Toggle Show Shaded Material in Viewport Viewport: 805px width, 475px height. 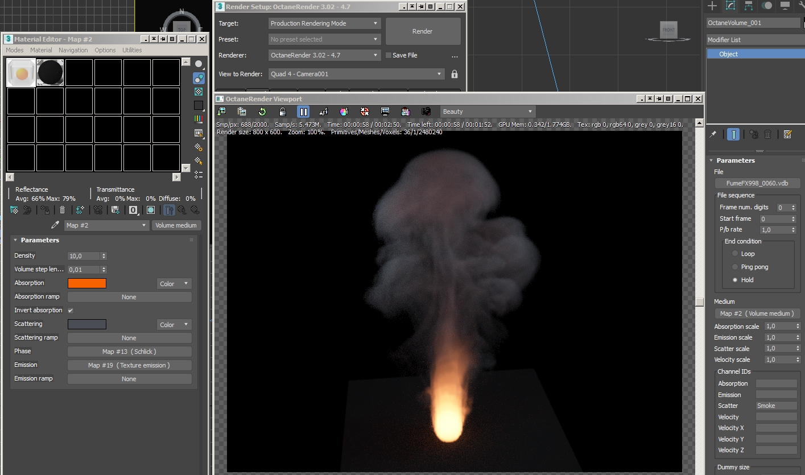point(151,210)
